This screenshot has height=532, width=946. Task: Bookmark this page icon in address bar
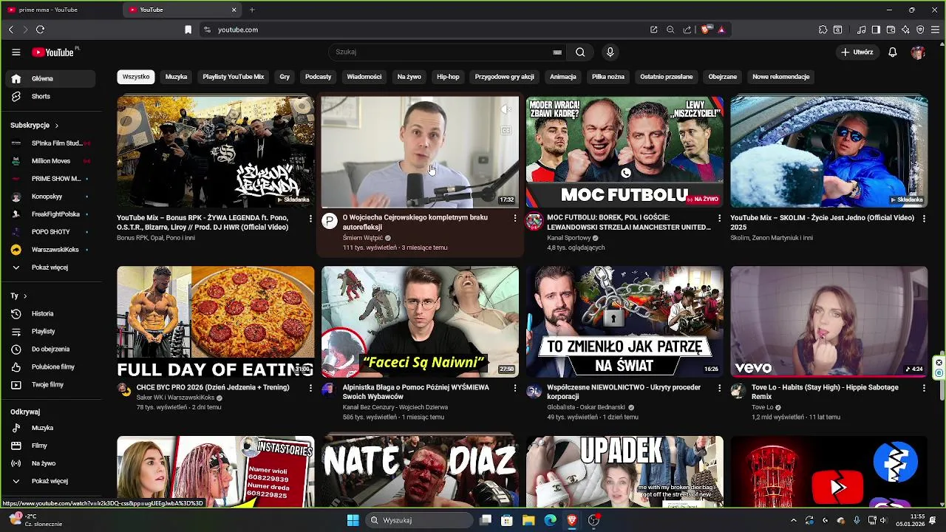[x=188, y=30]
